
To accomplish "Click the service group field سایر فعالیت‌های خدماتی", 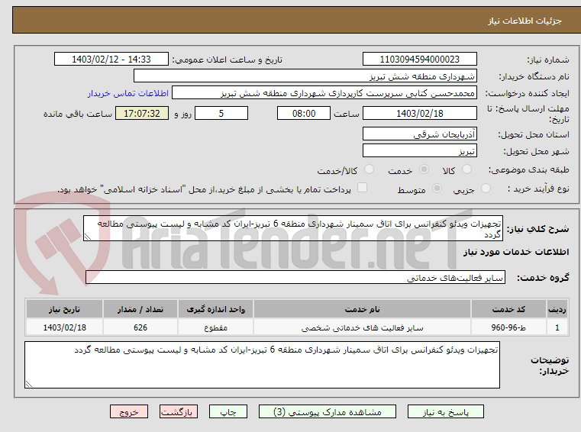I will (x=295, y=278).
